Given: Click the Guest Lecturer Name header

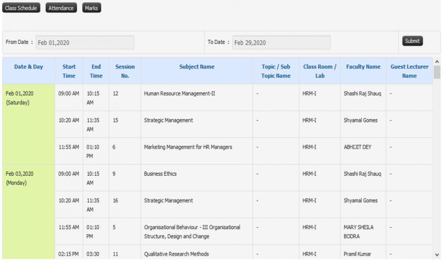Looking at the screenshot, I should (409, 71).
